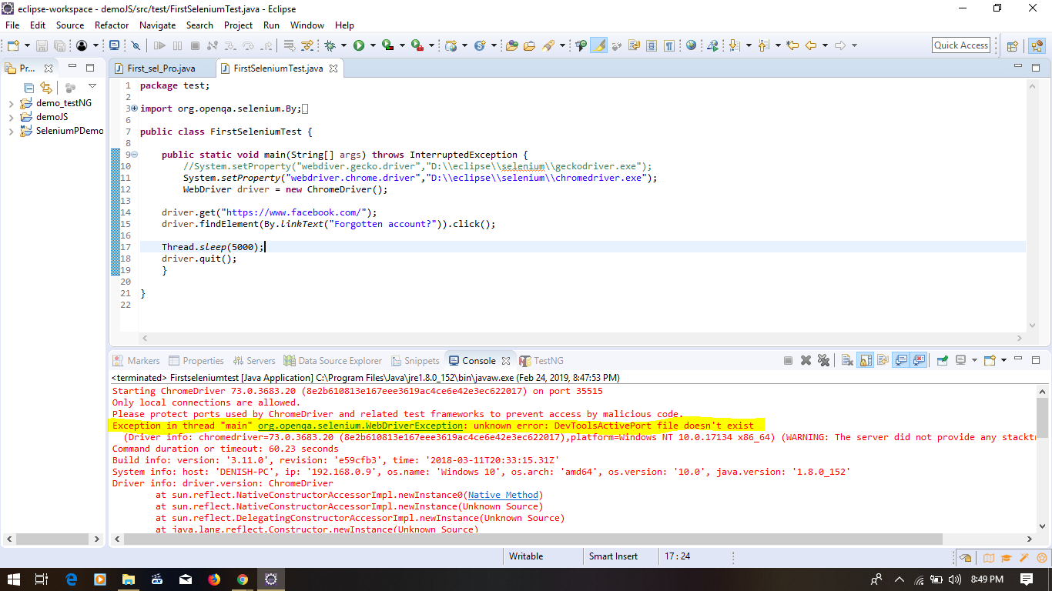Click the console vertical scrollbar thumb
1052x591 pixels.
tap(1042, 416)
